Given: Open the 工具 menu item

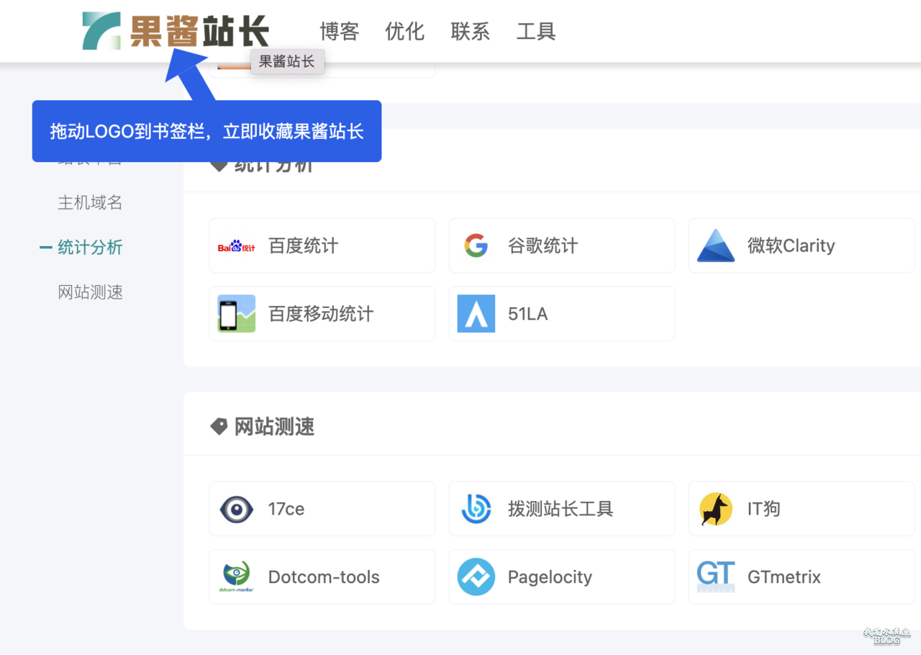Looking at the screenshot, I should 536,32.
